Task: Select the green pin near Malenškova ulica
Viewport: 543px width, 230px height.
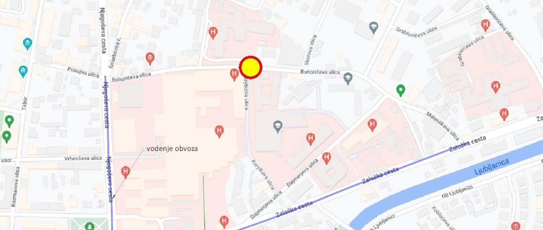Action: (x=401, y=90)
